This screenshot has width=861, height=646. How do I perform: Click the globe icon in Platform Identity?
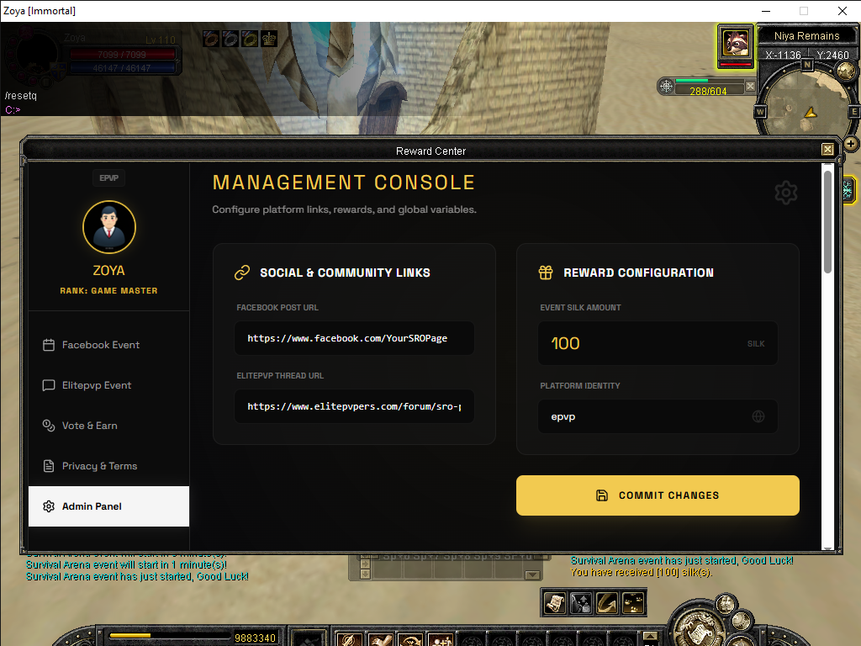(758, 416)
